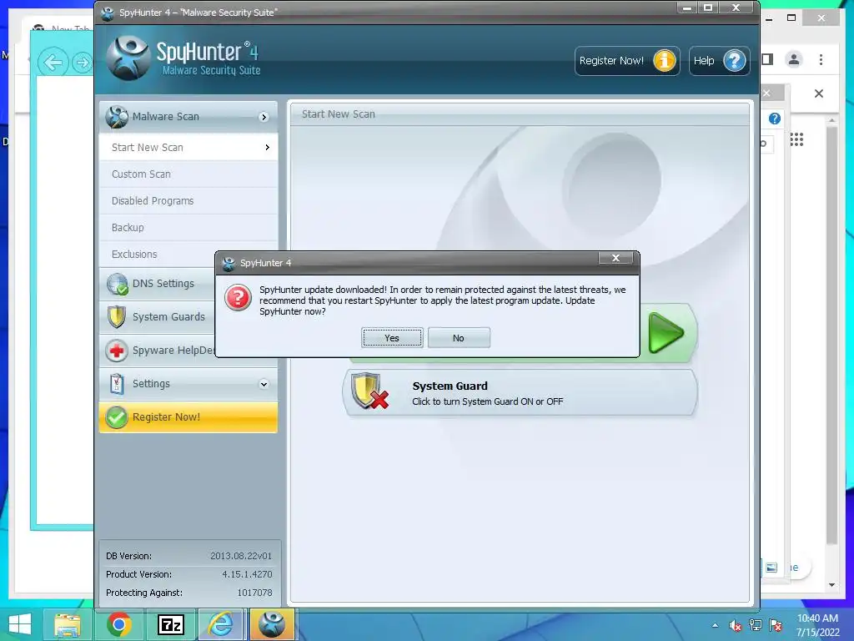854x641 pixels.
Task: Open the Malware Scan section
Action: click(x=188, y=117)
